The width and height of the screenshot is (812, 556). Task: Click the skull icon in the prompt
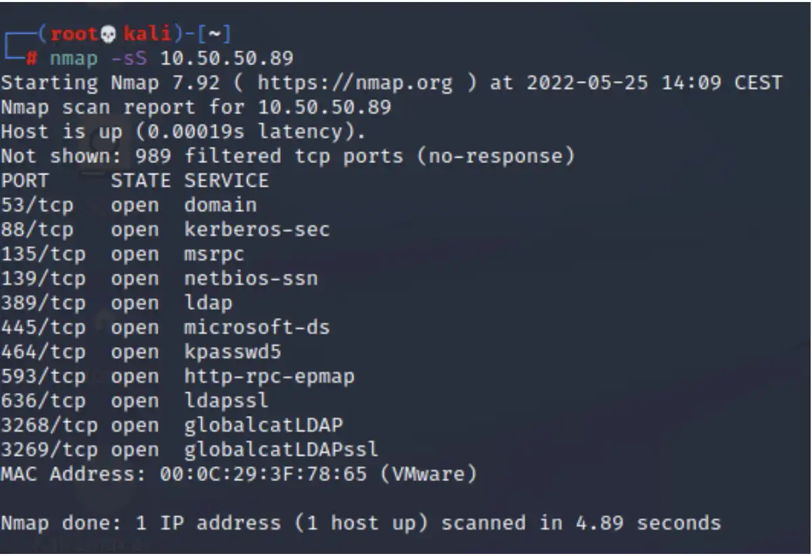[x=108, y=32]
